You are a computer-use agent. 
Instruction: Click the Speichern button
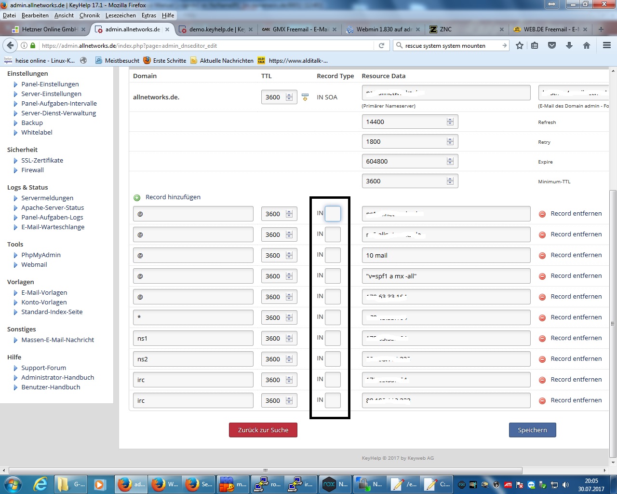(x=532, y=430)
